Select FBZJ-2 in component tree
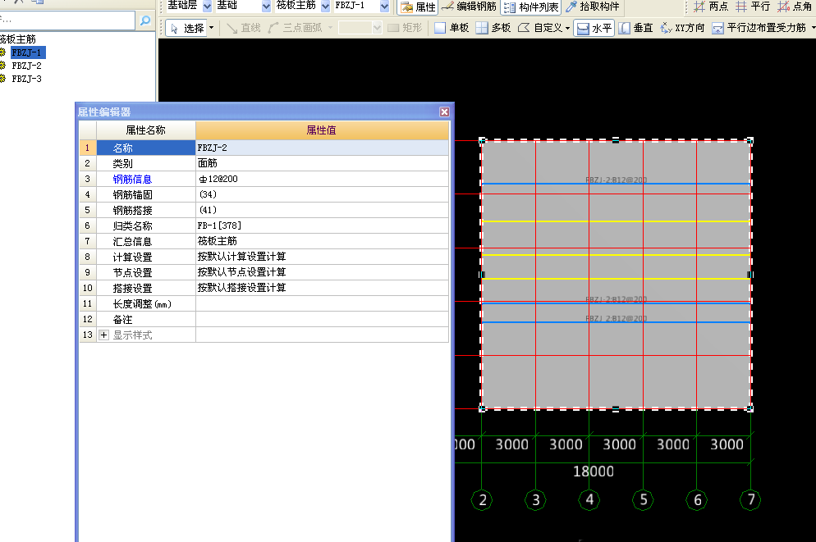 [26, 66]
